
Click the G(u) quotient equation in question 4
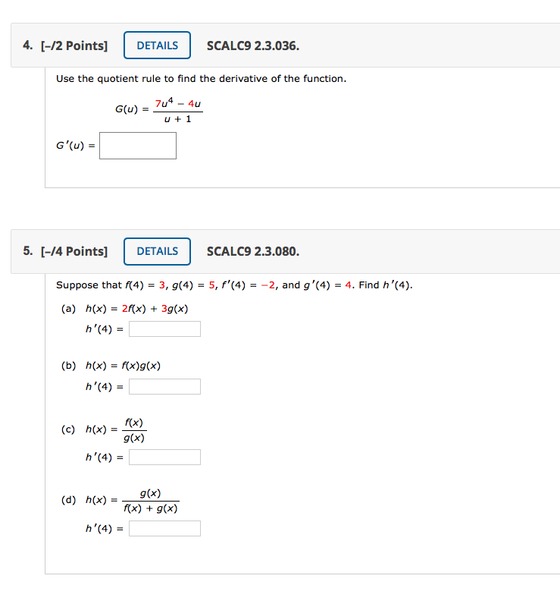[159, 110]
